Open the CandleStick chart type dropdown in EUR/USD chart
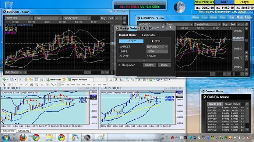This screenshot has width=254, height=142. (x=77, y=18)
